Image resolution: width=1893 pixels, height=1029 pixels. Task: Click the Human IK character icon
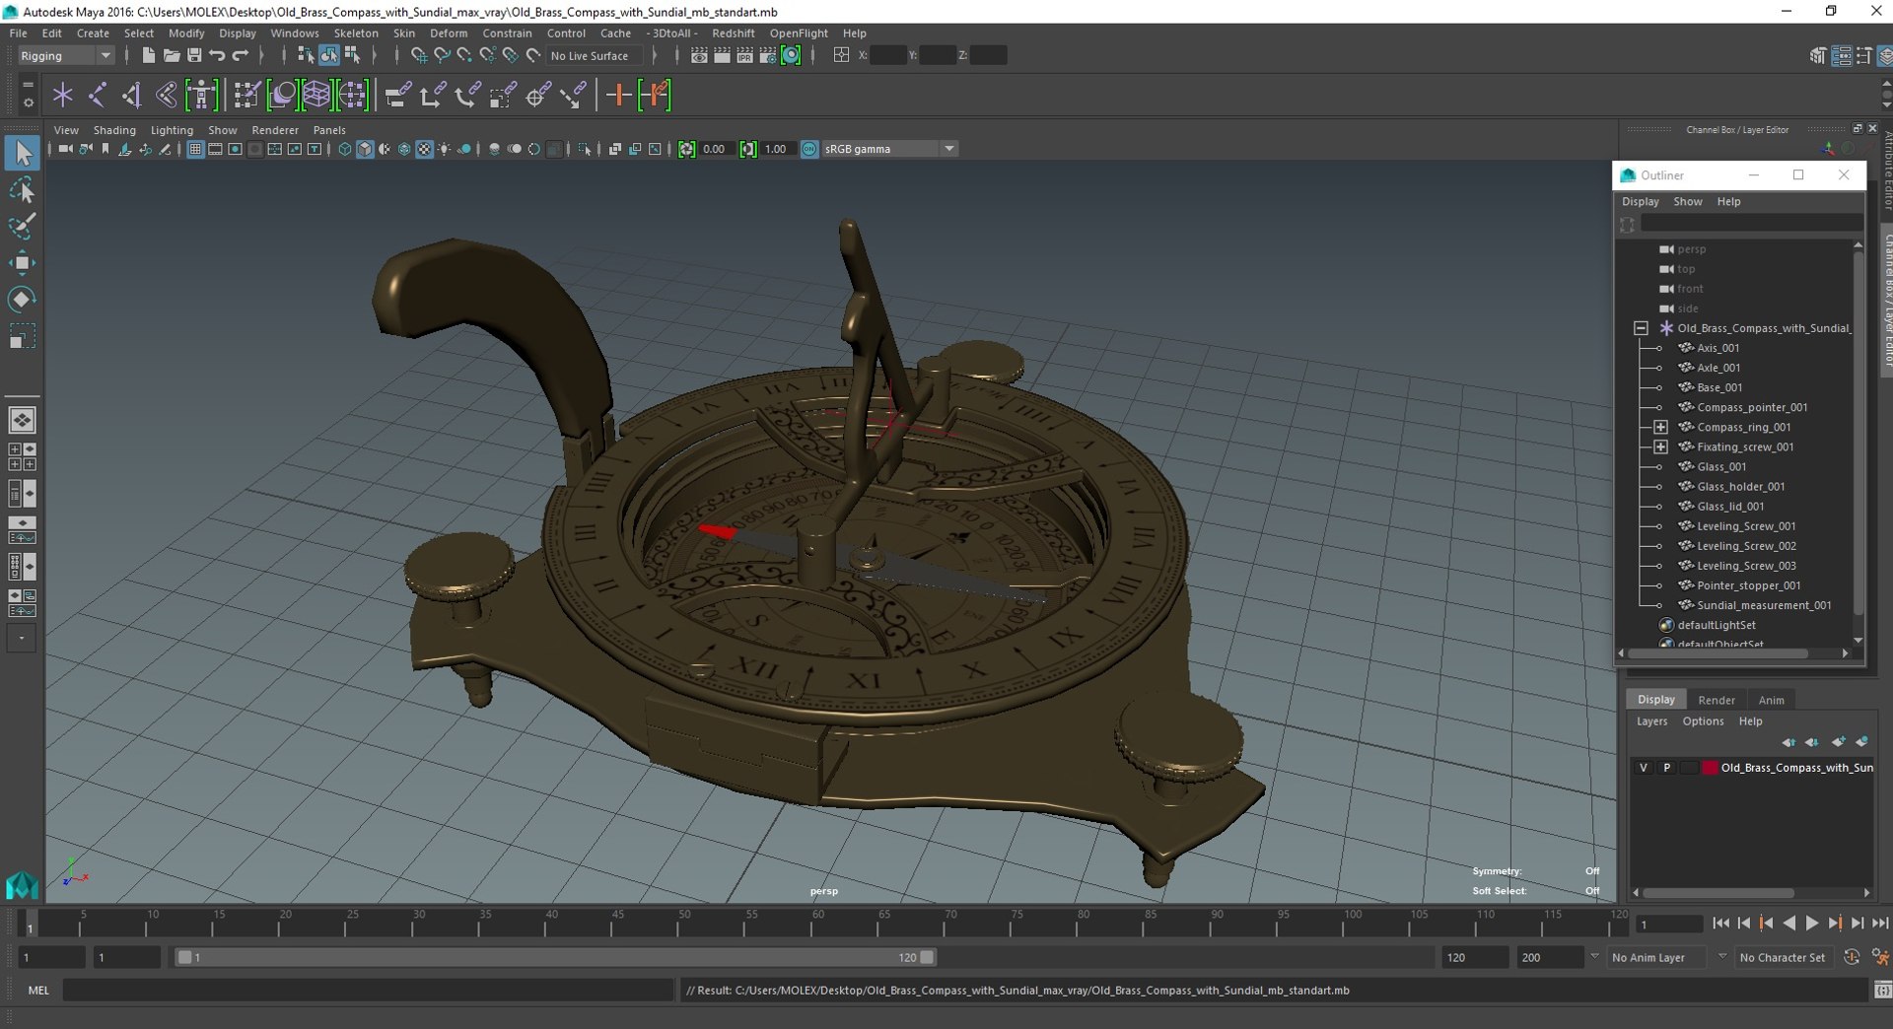pos(201,95)
